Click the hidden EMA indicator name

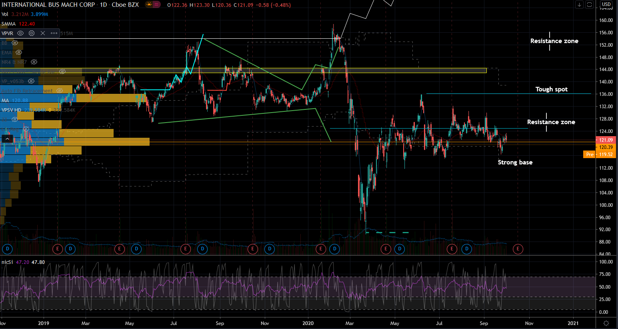6,53
